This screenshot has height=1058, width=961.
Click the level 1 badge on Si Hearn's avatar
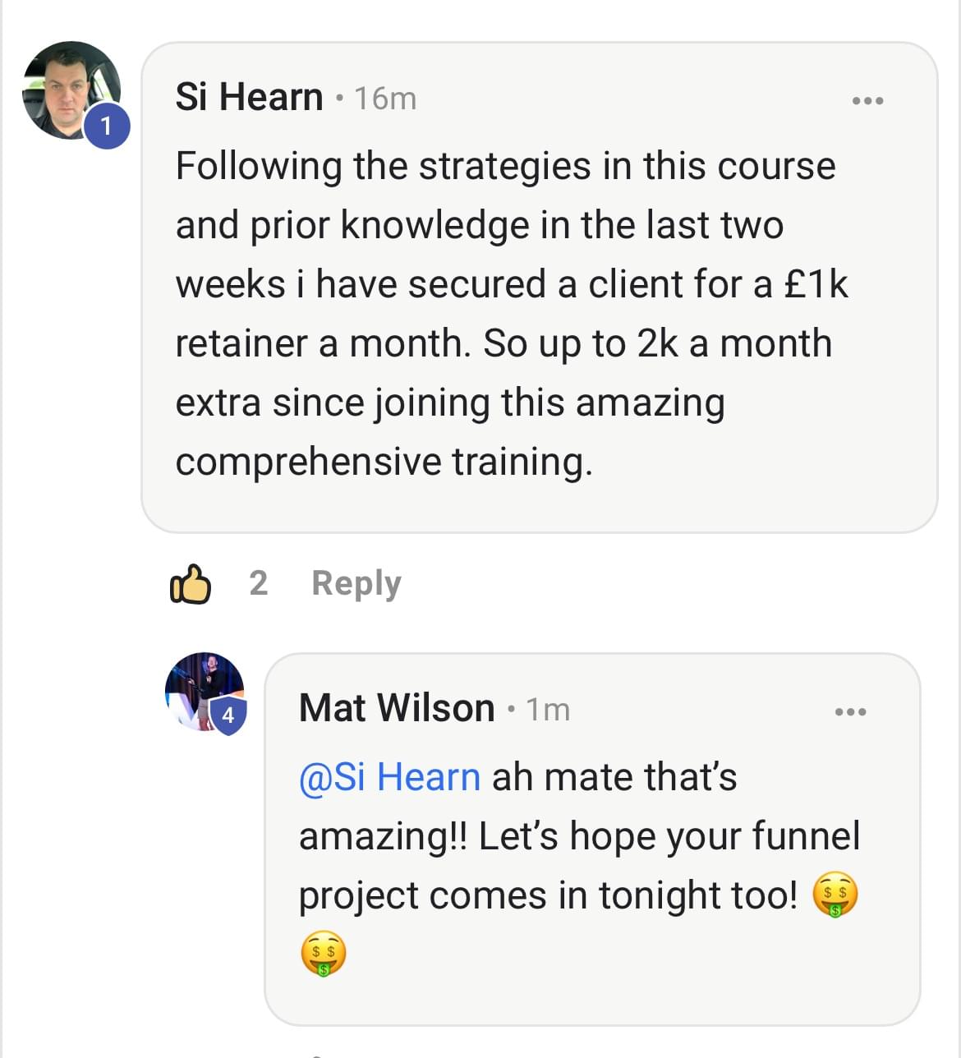point(106,126)
